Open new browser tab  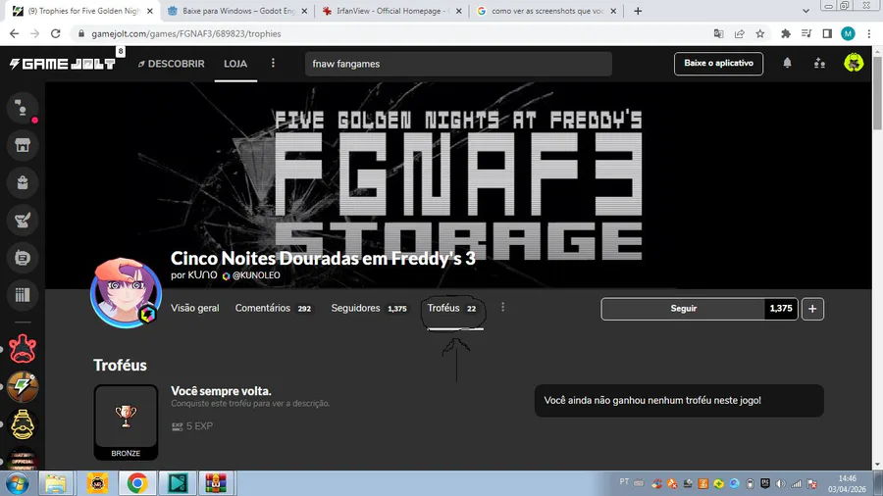pyautogui.click(x=638, y=11)
